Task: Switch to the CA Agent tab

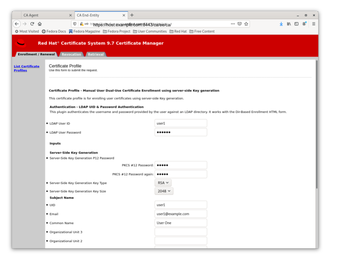Action: point(47,15)
